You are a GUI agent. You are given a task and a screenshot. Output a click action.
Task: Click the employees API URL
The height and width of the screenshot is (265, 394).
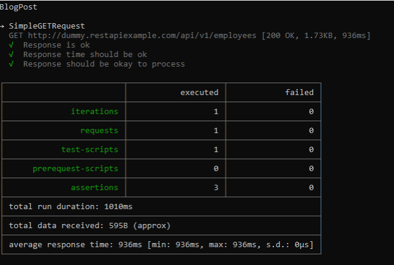tap(130, 36)
